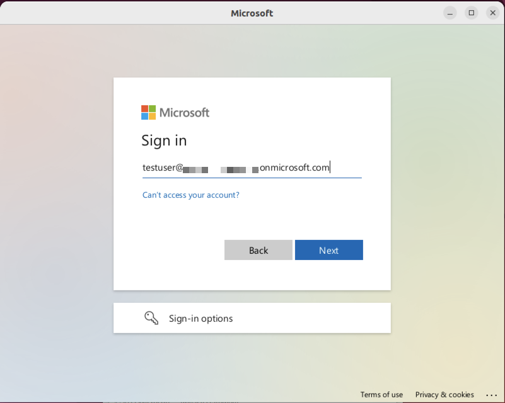Maximize the Microsoft sign-in window
The image size is (505, 403).
pos(471,13)
